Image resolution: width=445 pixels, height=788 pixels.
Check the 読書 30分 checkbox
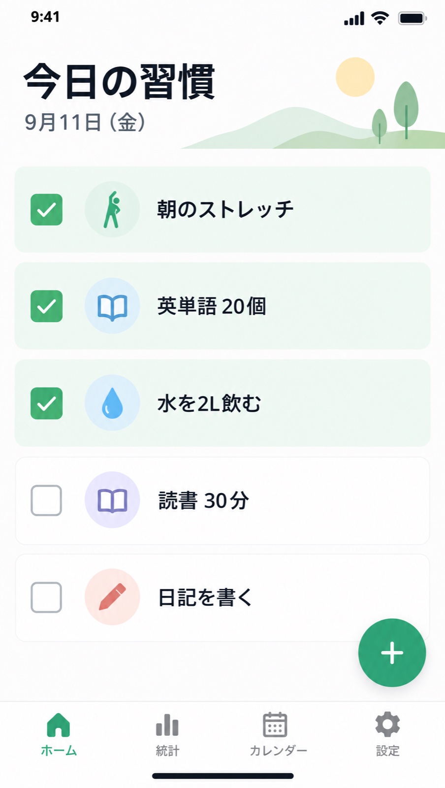pyautogui.click(x=46, y=500)
